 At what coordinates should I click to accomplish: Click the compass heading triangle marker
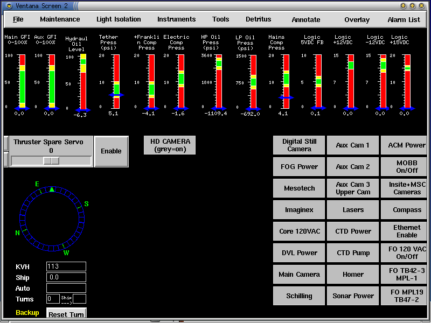click(52, 189)
